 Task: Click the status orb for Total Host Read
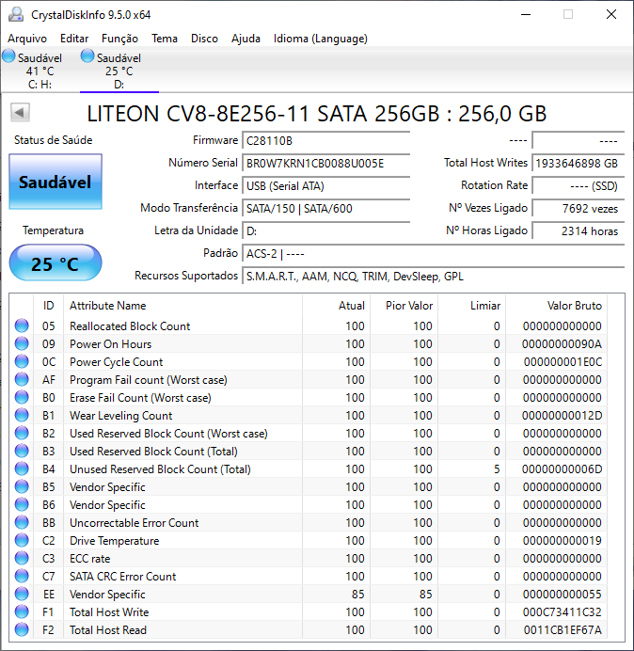tap(22, 630)
